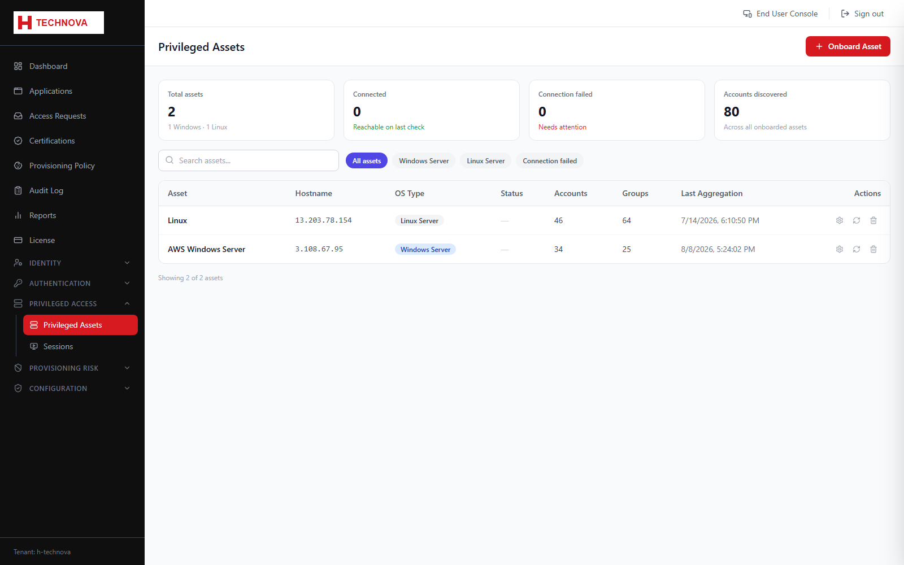Click the Certifications check icon
Viewport: 904px width, 565px height.
coord(18,141)
